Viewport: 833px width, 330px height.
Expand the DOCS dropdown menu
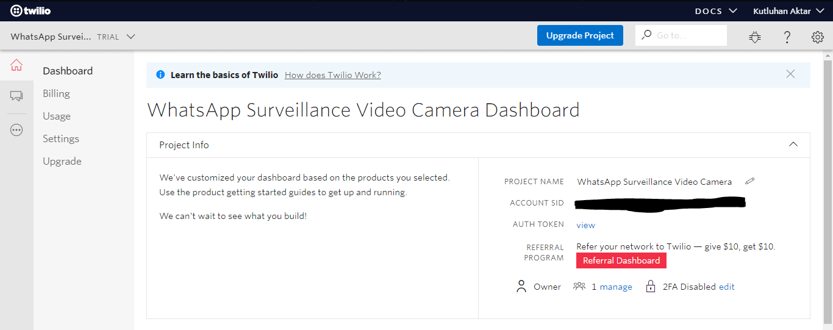pyautogui.click(x=716, y=11)
